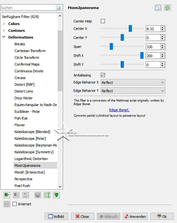Image resolution: width=177 pixels, height=223 pixels.
Task: Click the green download filter update icon
Action: (x=56, y=195)
